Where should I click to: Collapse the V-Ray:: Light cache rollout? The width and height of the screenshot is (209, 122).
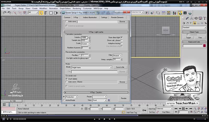coord(96,32)
